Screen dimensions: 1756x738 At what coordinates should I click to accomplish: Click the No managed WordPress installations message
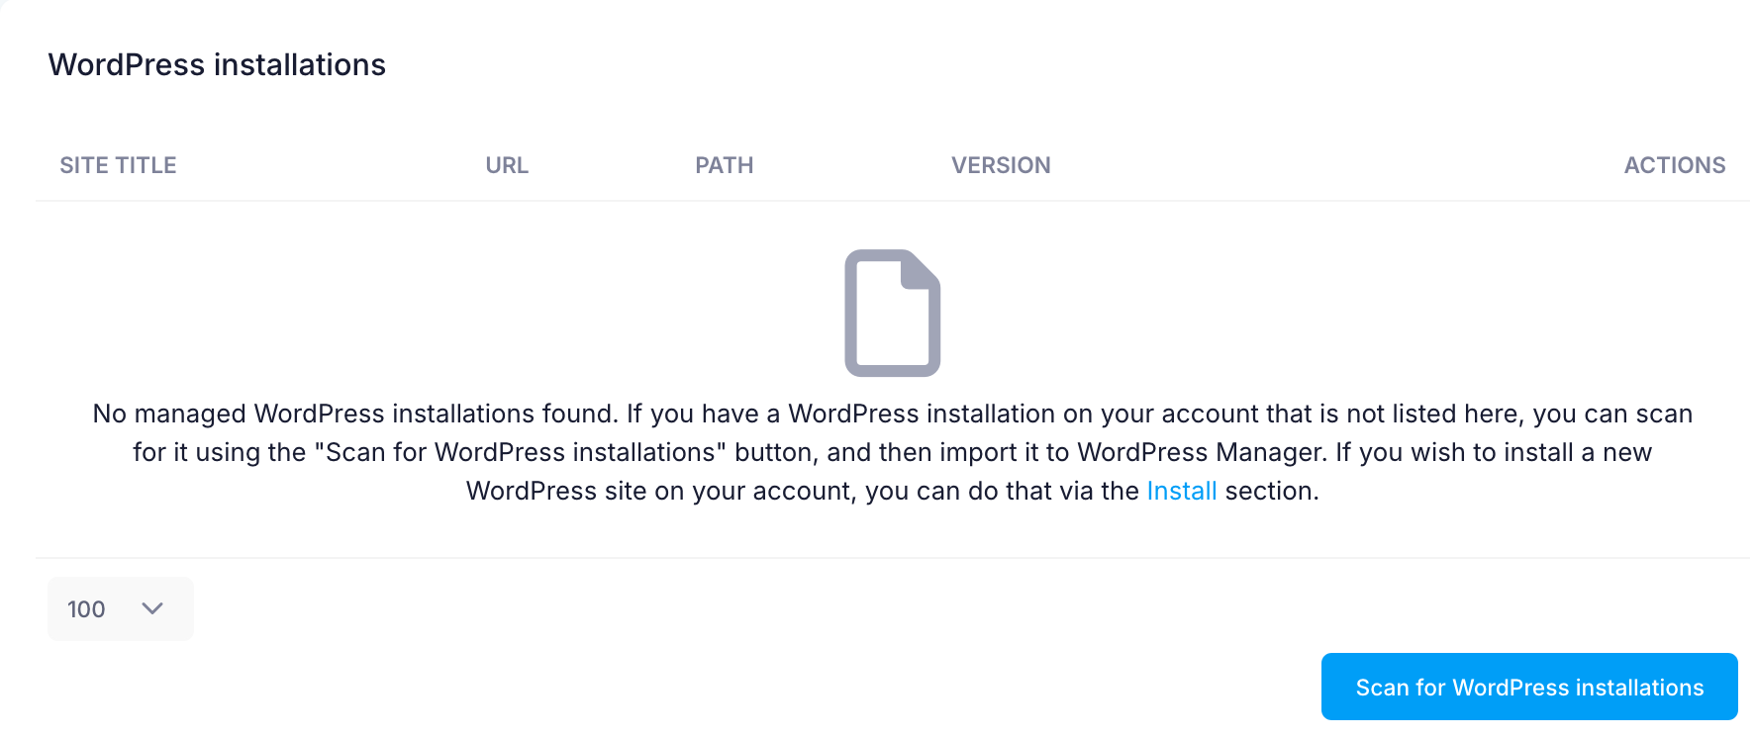pos(893,452)
